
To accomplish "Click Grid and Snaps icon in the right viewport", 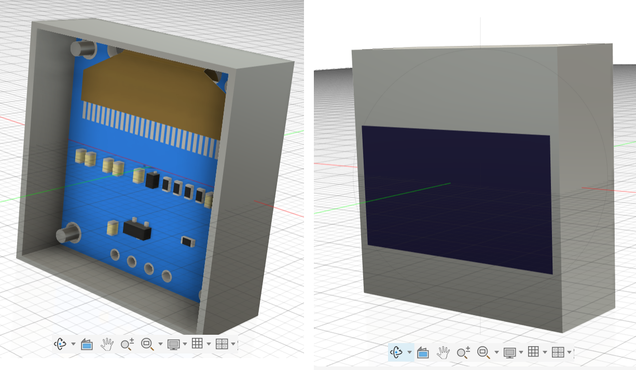I will coord(533,352).
